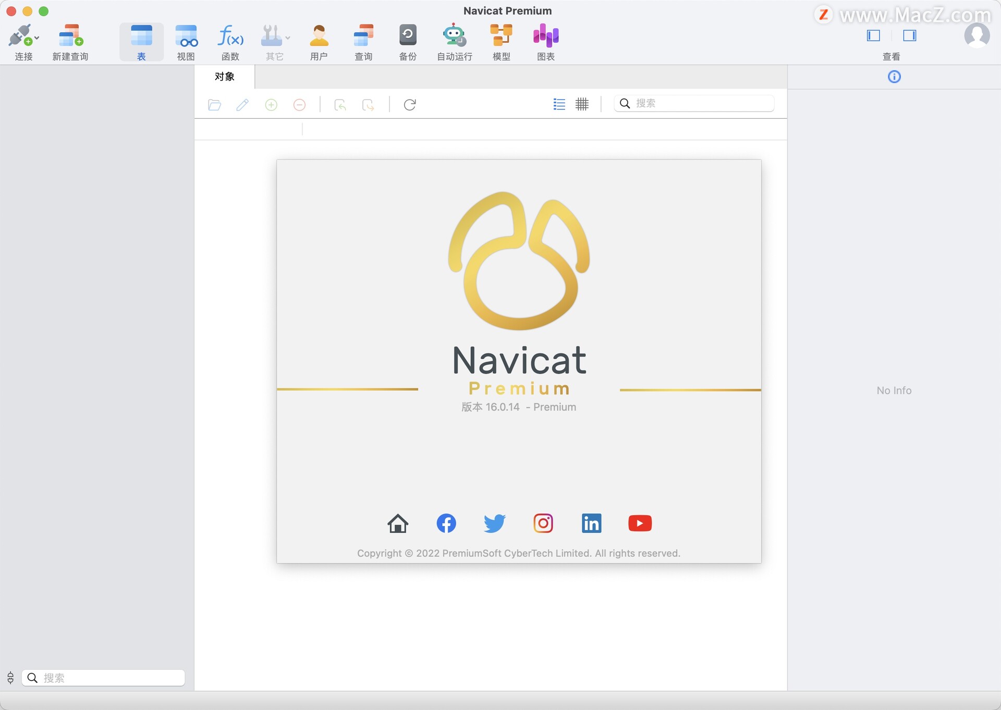Image resolution: width=1001 pixels, height=710 pixels.
Task: Switch to list view mode
Action: pyautogui.click(x=559, y=104)
